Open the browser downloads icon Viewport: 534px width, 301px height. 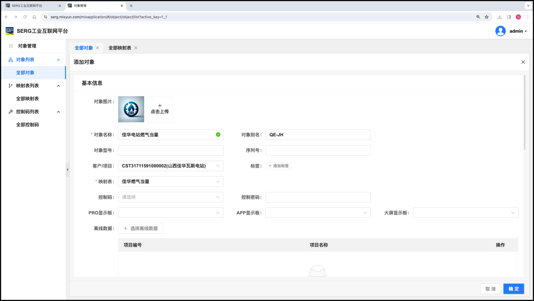(x=499, y=17)
